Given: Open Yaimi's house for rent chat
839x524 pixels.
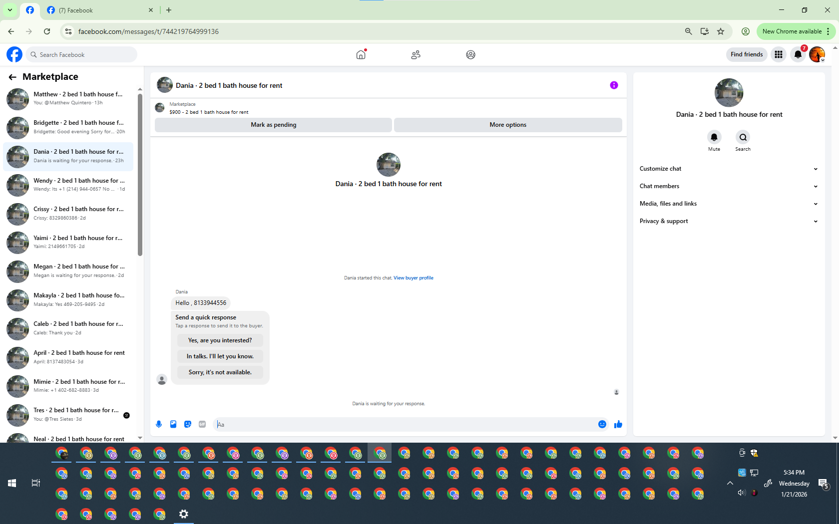Looking at the screenshot, I should click(68, 243).
